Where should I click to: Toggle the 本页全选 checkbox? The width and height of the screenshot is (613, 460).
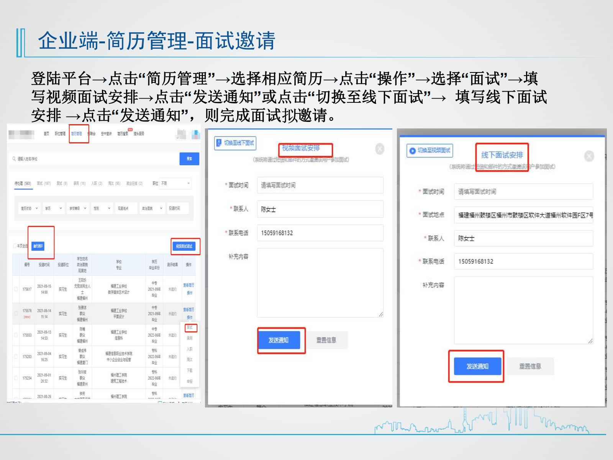[x=15, y=246]
